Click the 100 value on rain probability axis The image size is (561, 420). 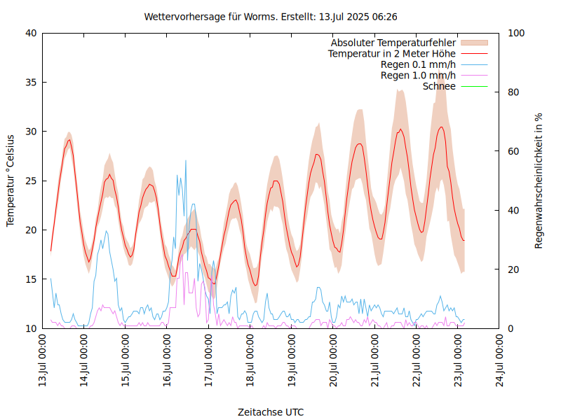tap(516, 33)
